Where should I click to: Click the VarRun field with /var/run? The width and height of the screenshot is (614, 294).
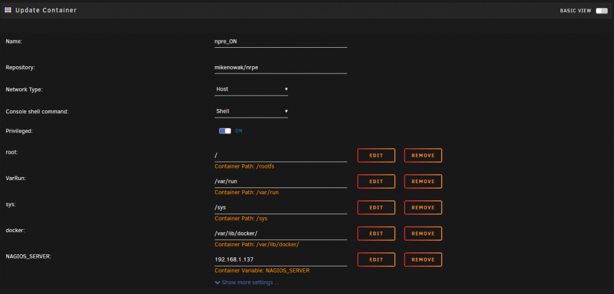tap(281, 181)
